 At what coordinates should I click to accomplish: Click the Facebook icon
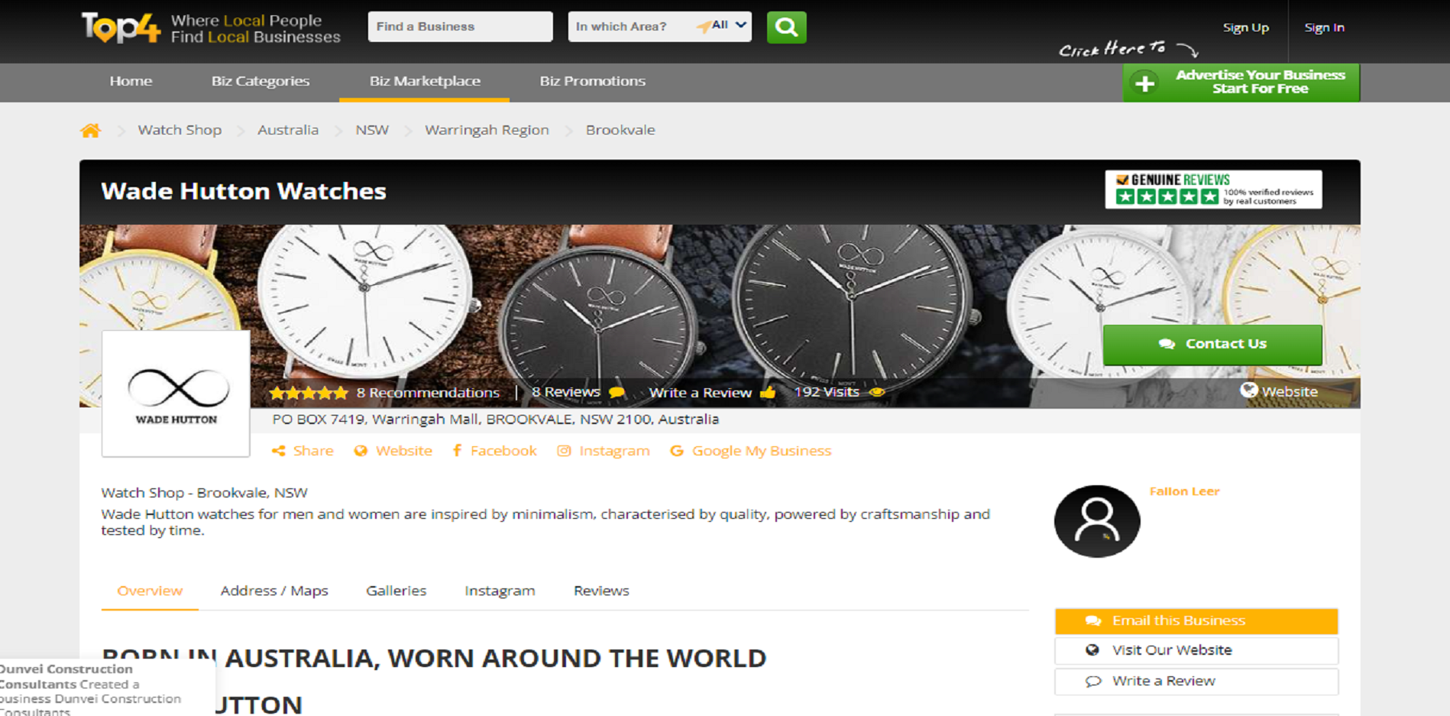457,451
